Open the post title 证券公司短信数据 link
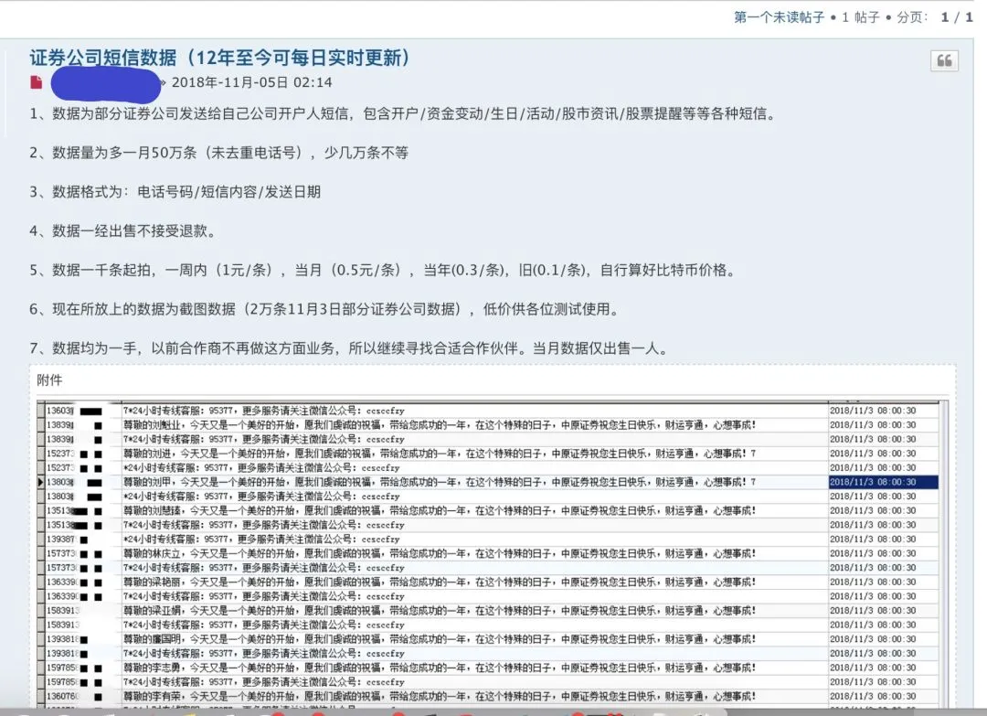Viewport: 987px width, 716px height. point(220,58)
